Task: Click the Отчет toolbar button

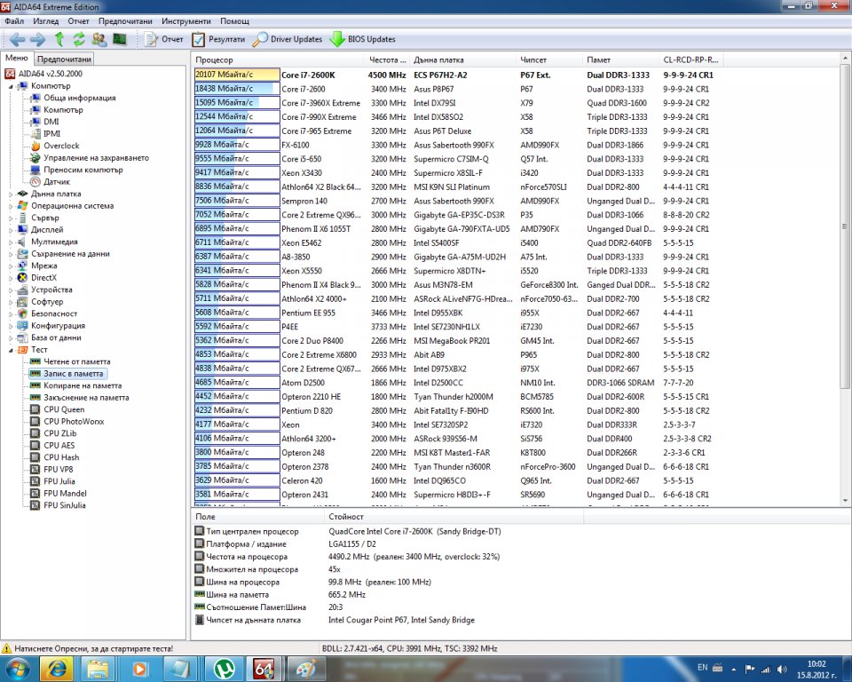Action: 163,39
